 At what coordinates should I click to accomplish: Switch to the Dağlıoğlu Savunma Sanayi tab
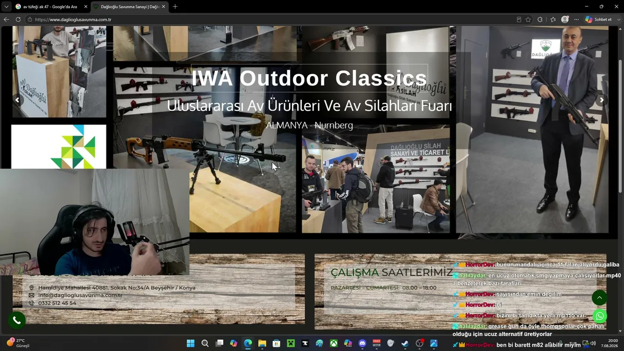pyautogui.click(x=128, y=7)
